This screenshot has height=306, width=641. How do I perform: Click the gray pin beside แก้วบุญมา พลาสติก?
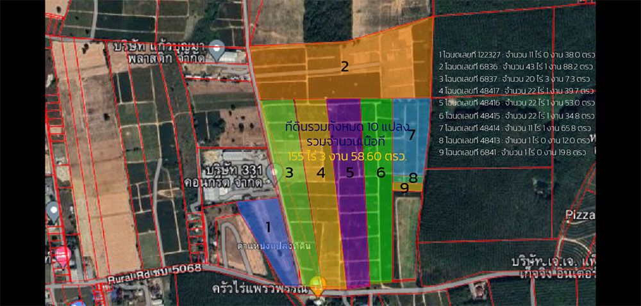218,47
